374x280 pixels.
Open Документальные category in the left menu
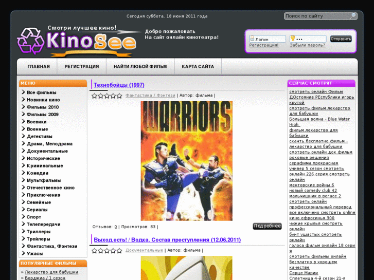pyautogui.click(x=47, y=151)
